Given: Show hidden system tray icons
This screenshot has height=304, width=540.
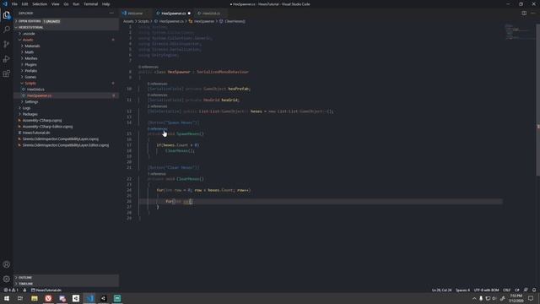Looking at the screenshot, I should click(x=474, y=298).
